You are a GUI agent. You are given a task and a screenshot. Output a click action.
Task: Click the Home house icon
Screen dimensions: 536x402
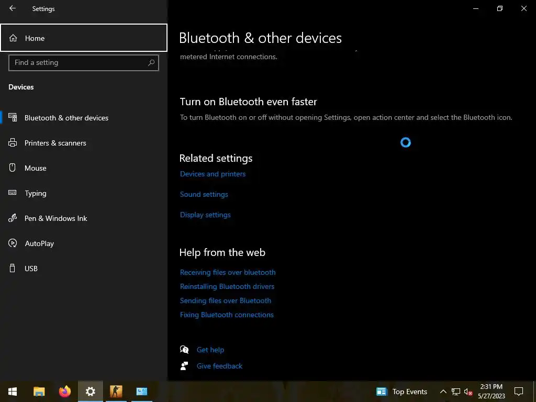point(13,38)
